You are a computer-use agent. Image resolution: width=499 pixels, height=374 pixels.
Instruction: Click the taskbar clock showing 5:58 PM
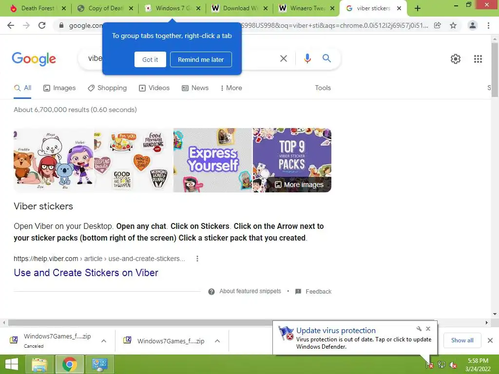coord(478,365)
